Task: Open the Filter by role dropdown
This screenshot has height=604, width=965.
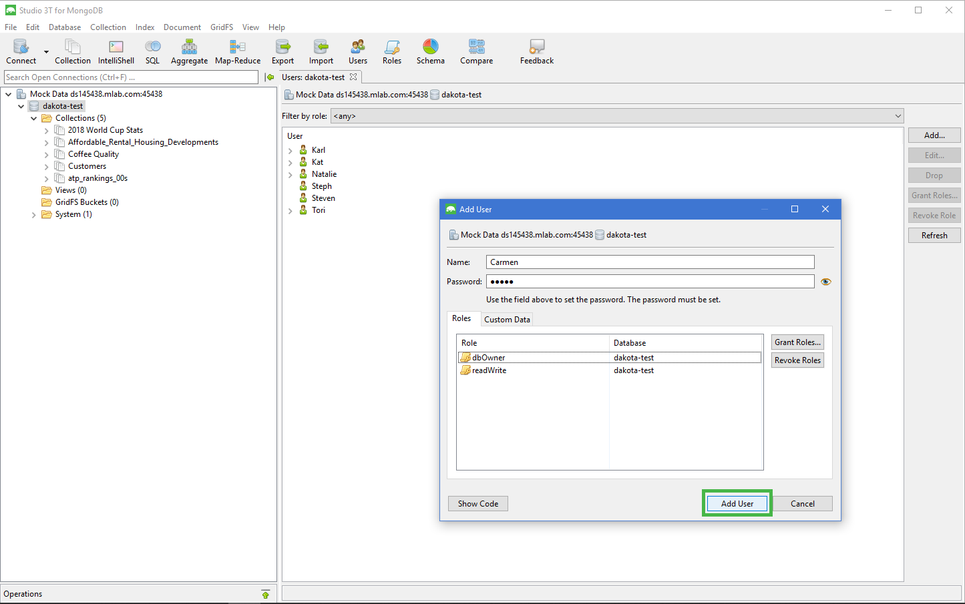Action: [x=617, y=116]
